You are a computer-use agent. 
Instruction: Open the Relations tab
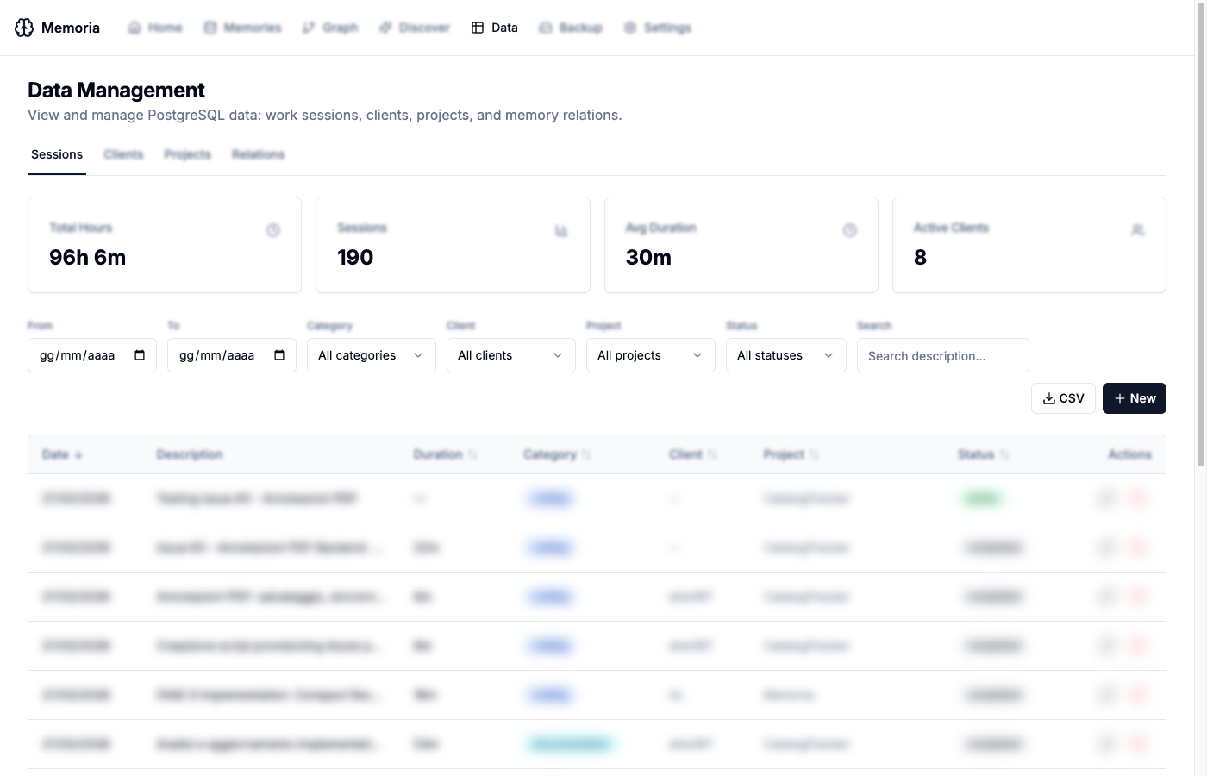[258, 154]
